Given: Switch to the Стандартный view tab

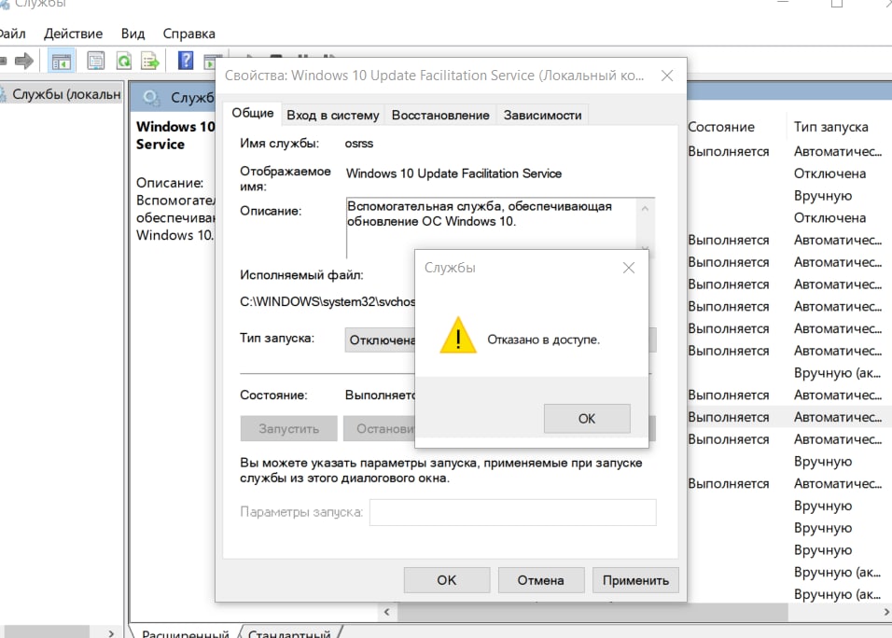Looking at the screenshot, I should 289,633.
